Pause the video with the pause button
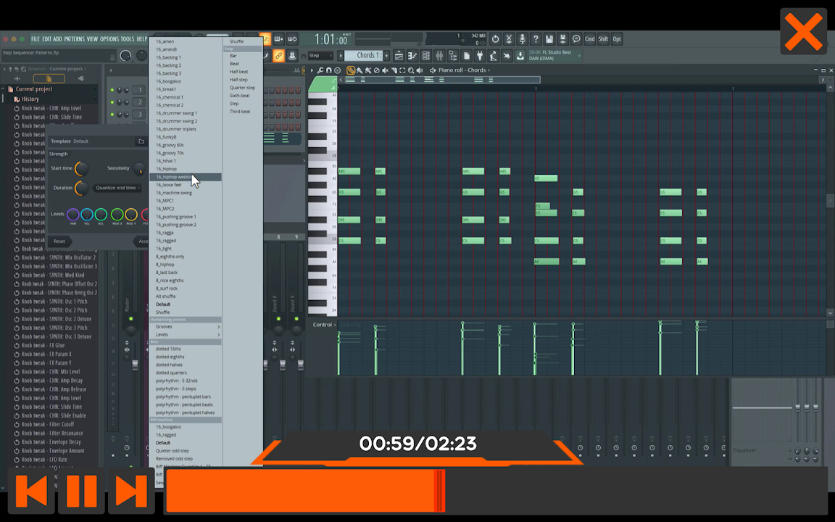Viewport: 835px width, 522px height. [x=81, y=491]
